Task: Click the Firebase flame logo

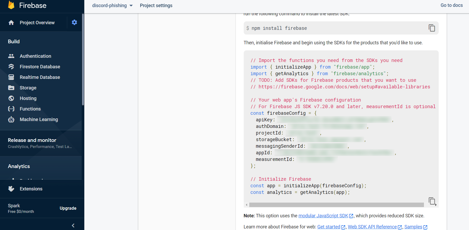Action: pos(11,5)
